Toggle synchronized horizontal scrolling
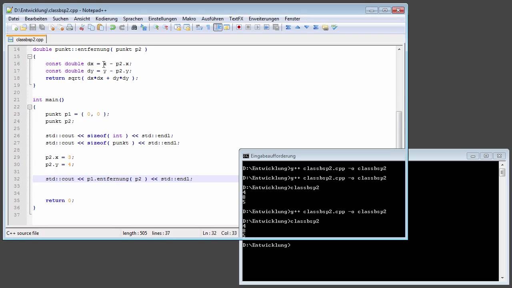This screenshot has width=512, height=288. 186,27
